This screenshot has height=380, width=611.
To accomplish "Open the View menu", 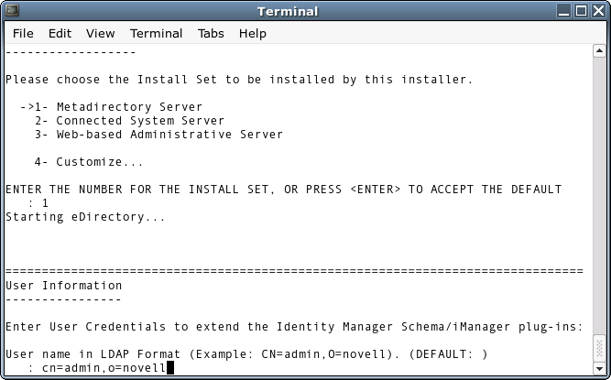I will click(x=100, y=33).
